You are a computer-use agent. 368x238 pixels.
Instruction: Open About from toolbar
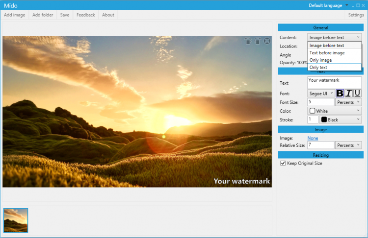pyautogui.click(x=108, y=15)
